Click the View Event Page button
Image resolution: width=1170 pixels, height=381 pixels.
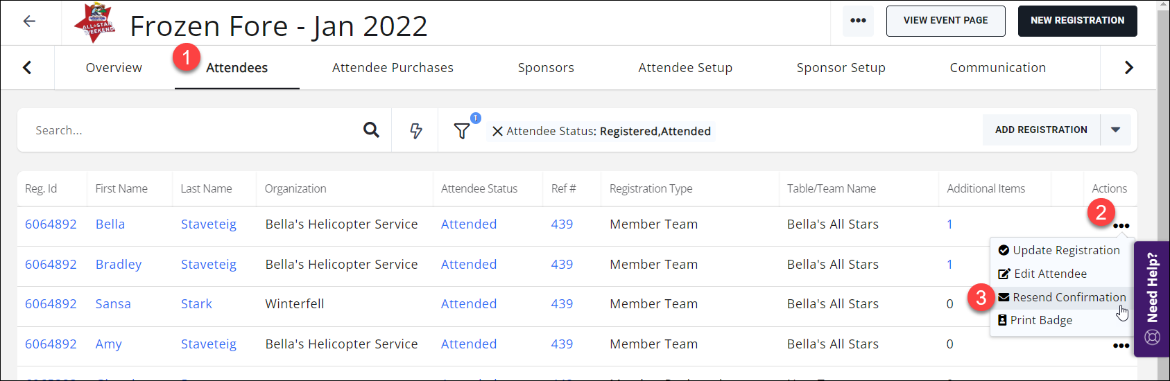pos(945,21)
